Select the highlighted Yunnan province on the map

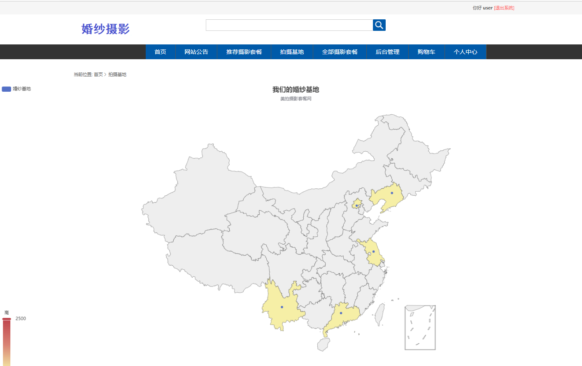[x=282, y=306]
